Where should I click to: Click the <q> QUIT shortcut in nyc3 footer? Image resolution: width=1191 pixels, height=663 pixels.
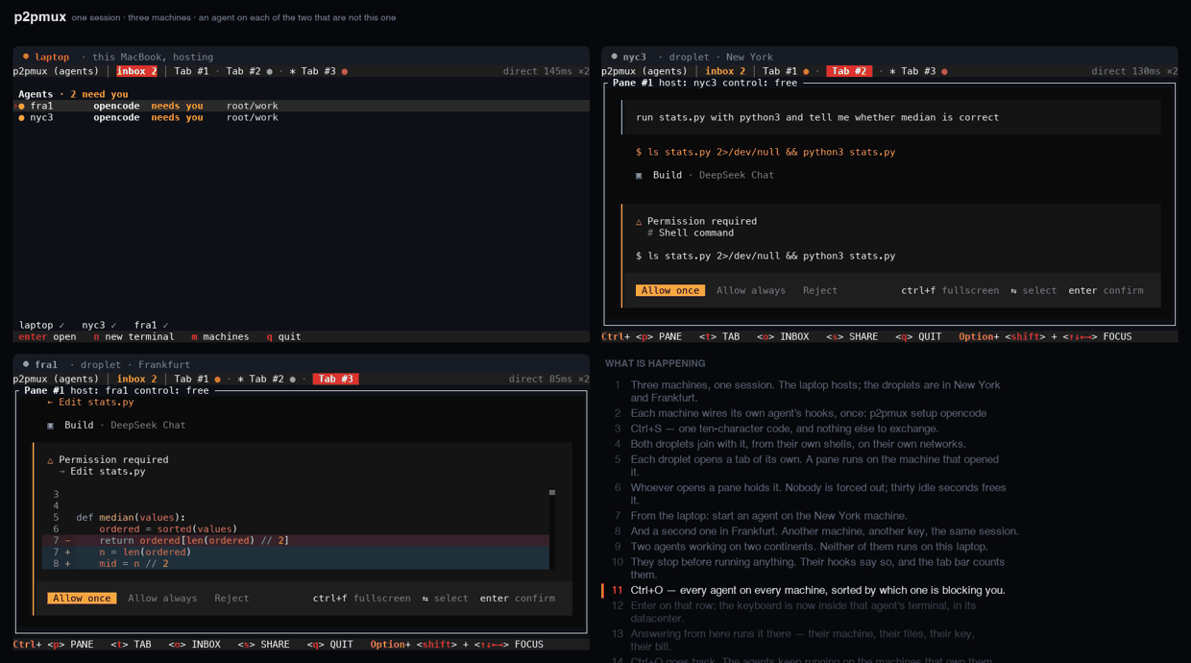(x=918, y=336)
